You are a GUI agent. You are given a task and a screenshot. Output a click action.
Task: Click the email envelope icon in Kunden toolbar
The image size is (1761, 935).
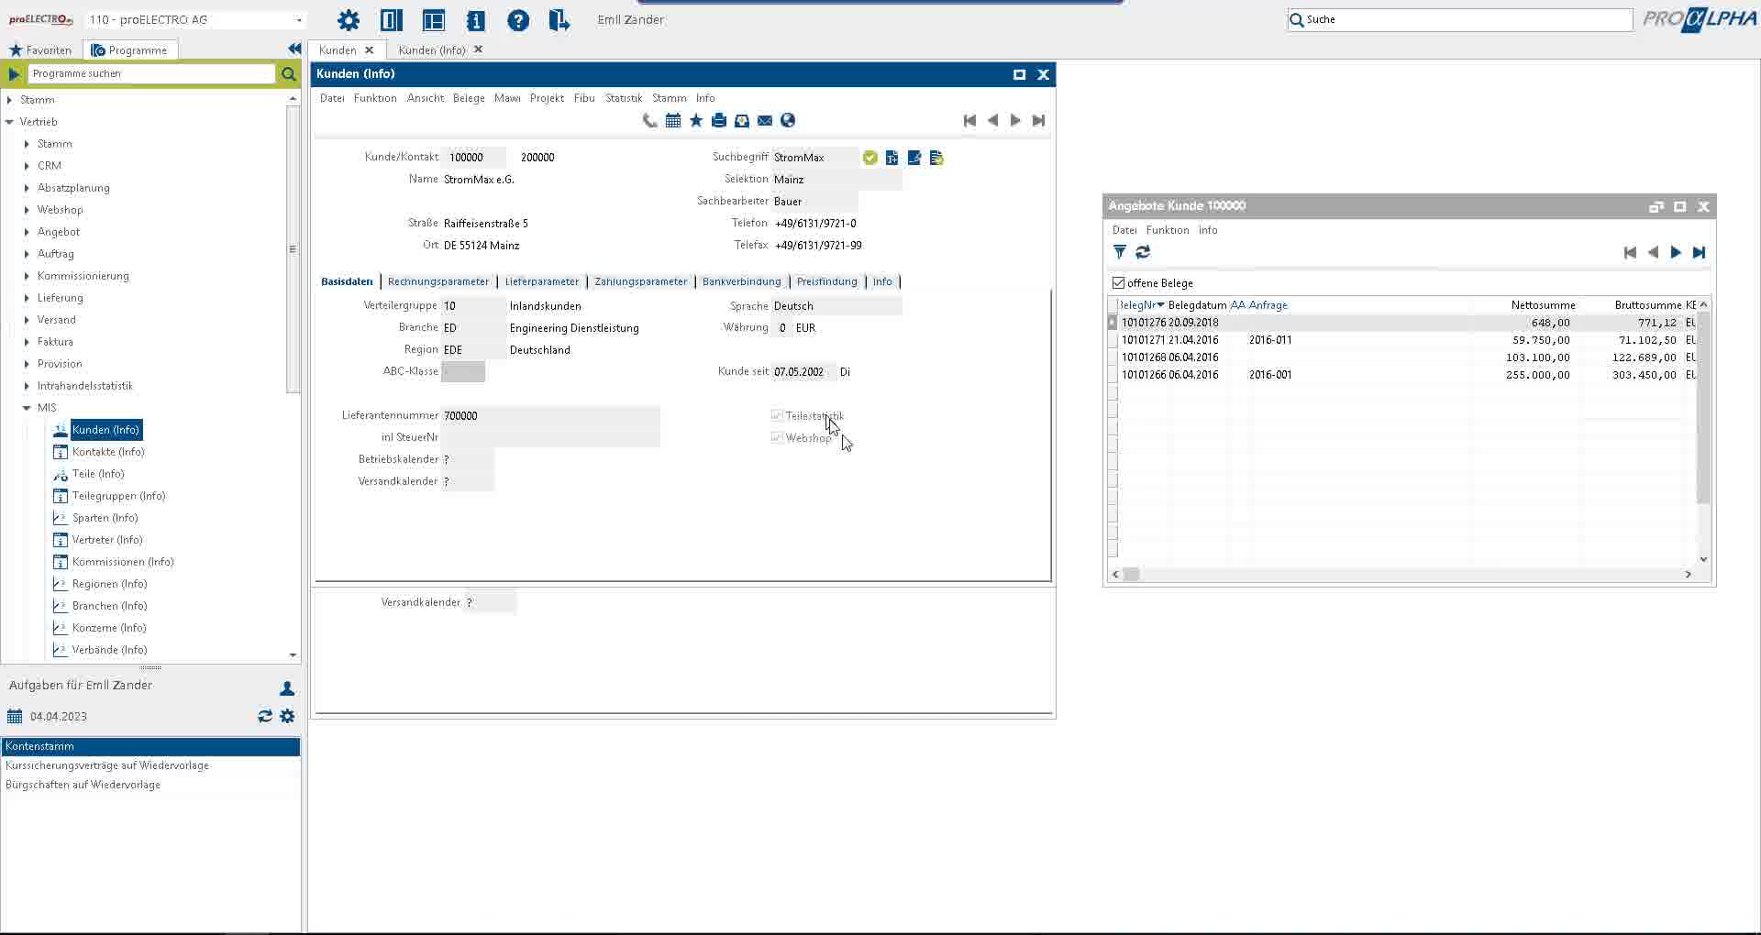point(765,120)
